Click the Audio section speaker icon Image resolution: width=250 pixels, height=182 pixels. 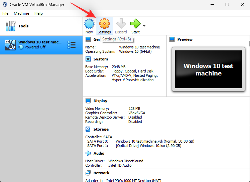pyautogui.click(x=88, y=153)
